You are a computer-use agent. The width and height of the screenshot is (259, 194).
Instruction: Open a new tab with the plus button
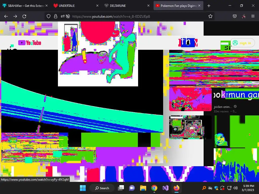(x=209, y=6)
